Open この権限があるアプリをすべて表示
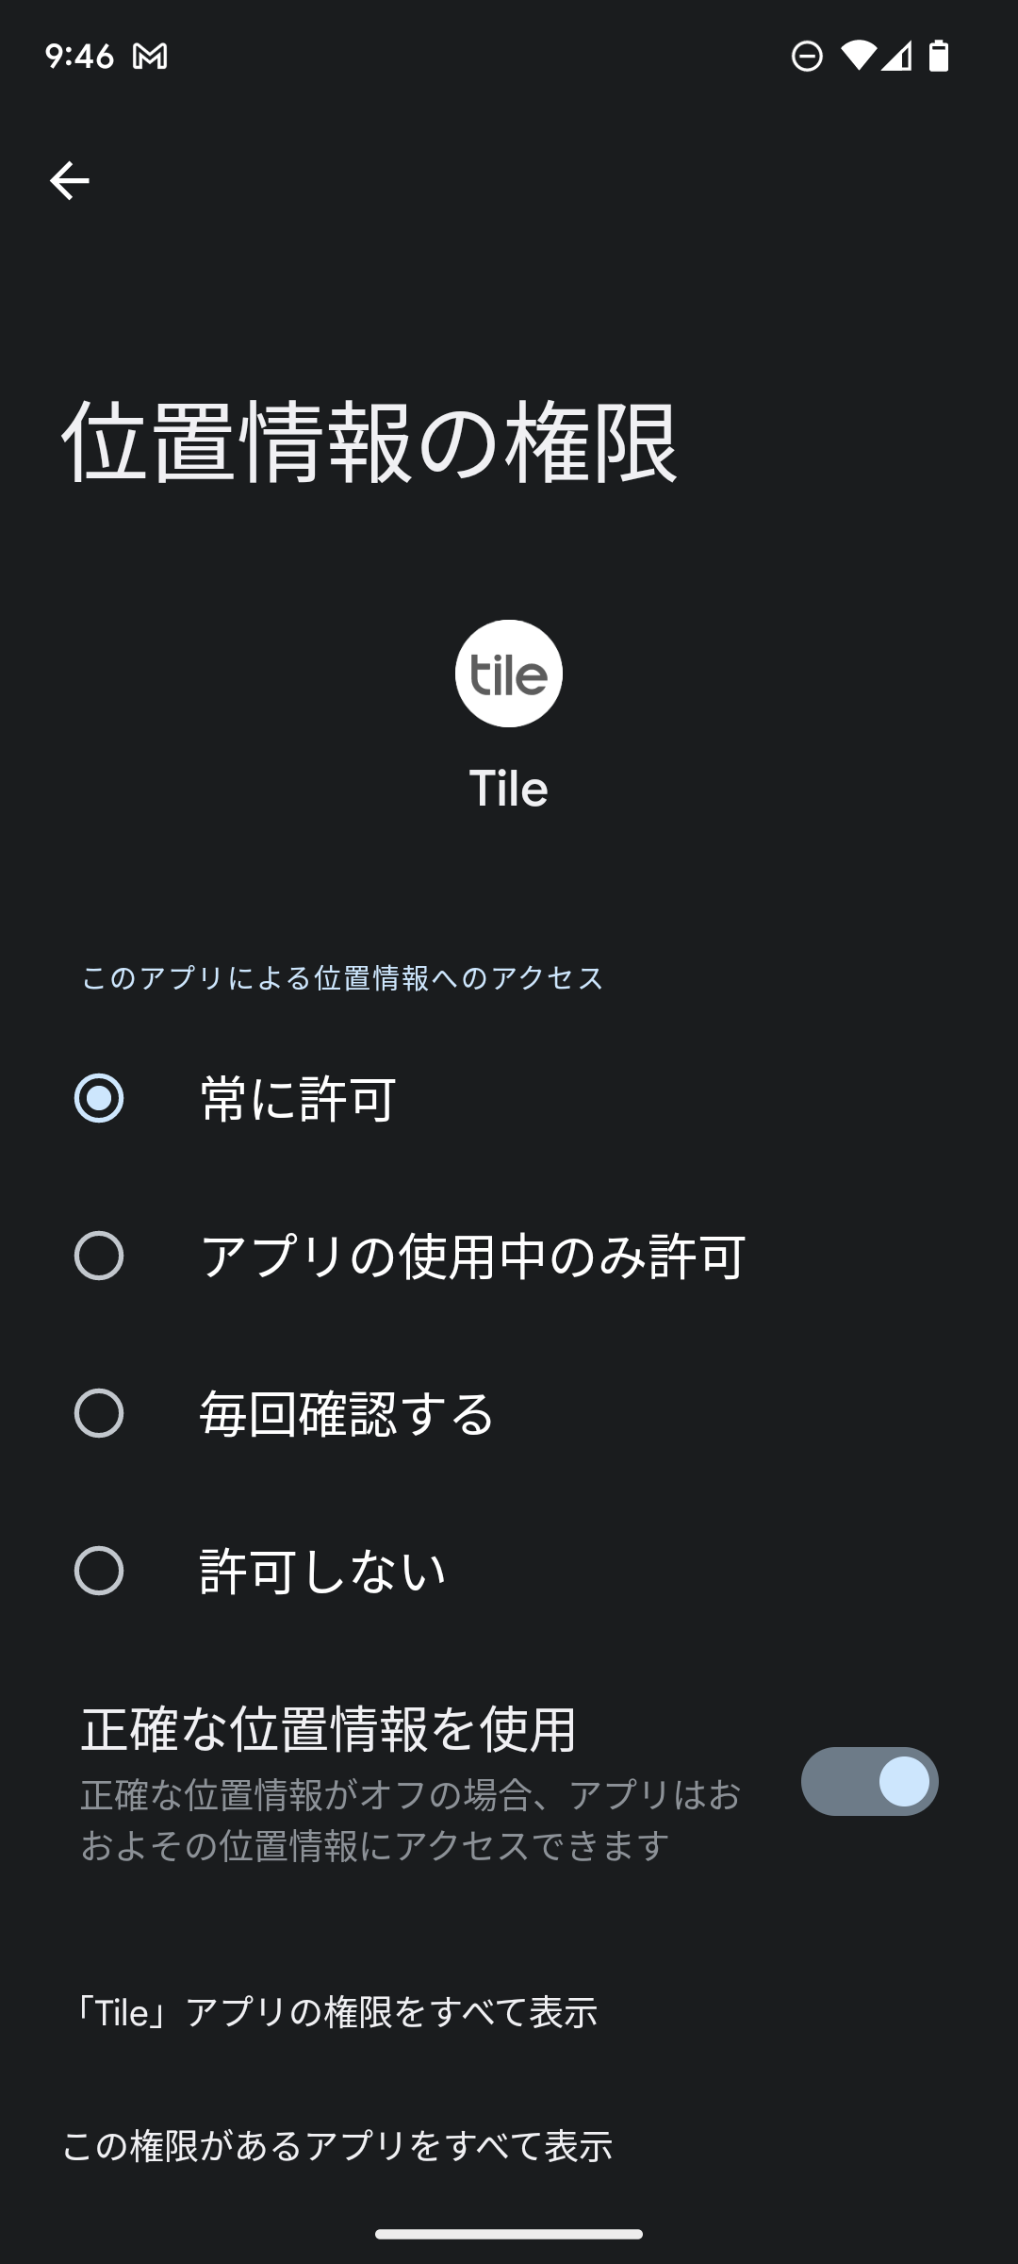Viewport: 1018px width, 2264px height. pos(337,2146)
